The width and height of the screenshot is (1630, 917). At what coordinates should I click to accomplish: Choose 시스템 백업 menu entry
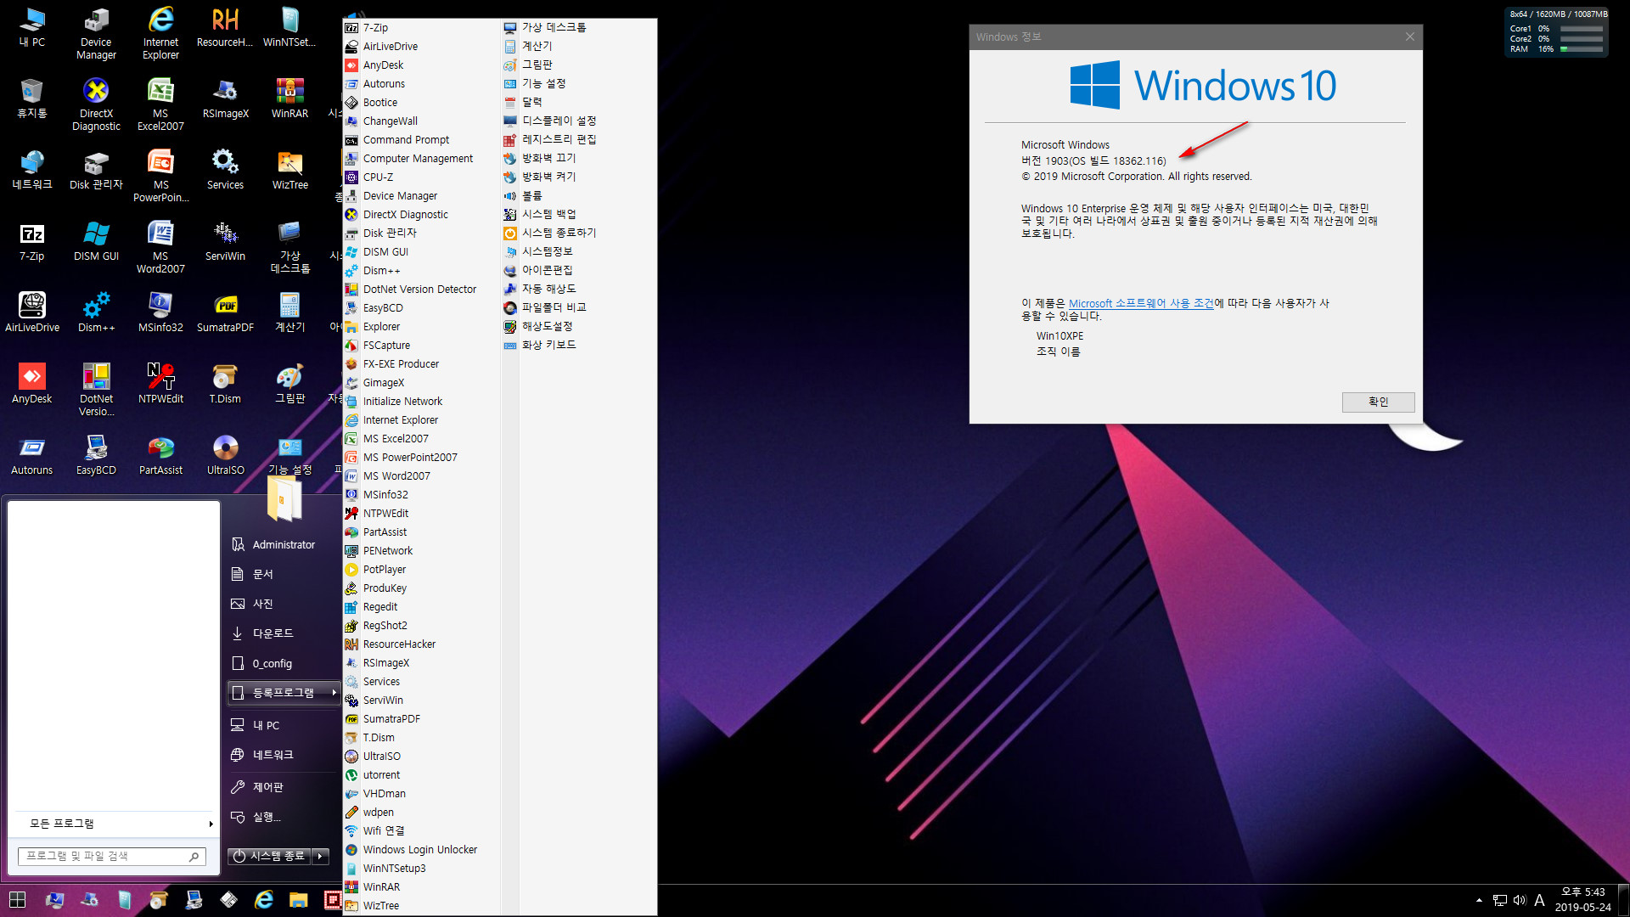click(579, 214)
